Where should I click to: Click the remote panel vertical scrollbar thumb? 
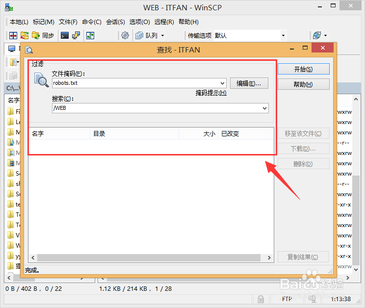pyautogui.click(x=356, y=221)
